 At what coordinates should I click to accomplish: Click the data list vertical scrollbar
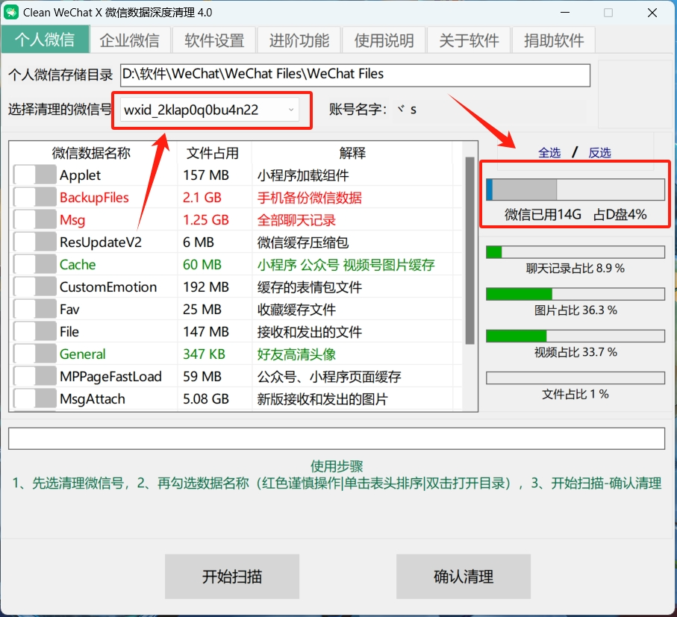coord(469,250)
